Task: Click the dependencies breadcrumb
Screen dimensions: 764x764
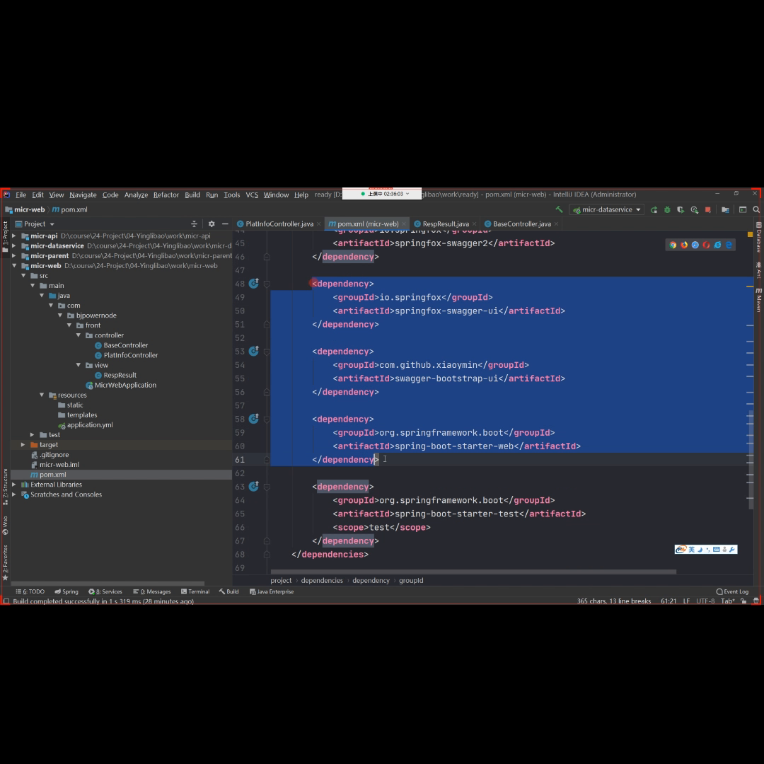Action: tap(322, 581)
